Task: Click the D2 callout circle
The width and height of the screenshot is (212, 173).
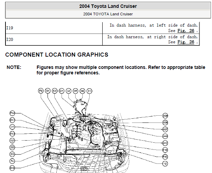Action: click(x=12, y=147)
